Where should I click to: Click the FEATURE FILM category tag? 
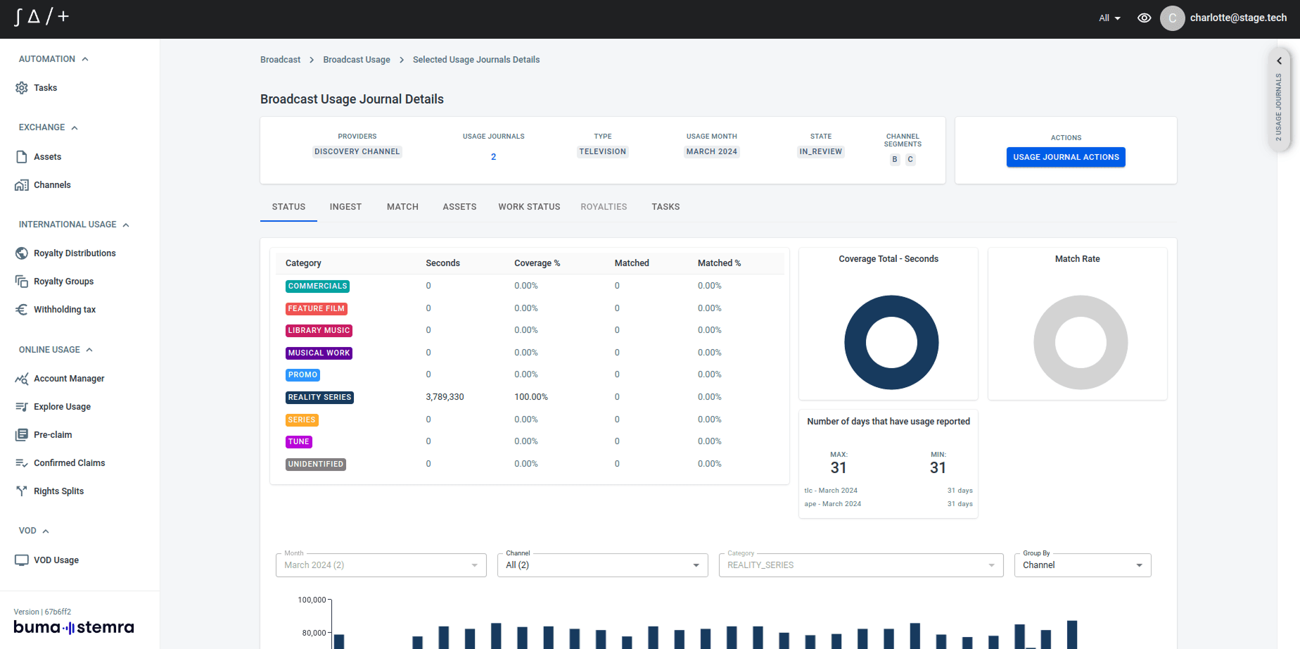point(316,309)
